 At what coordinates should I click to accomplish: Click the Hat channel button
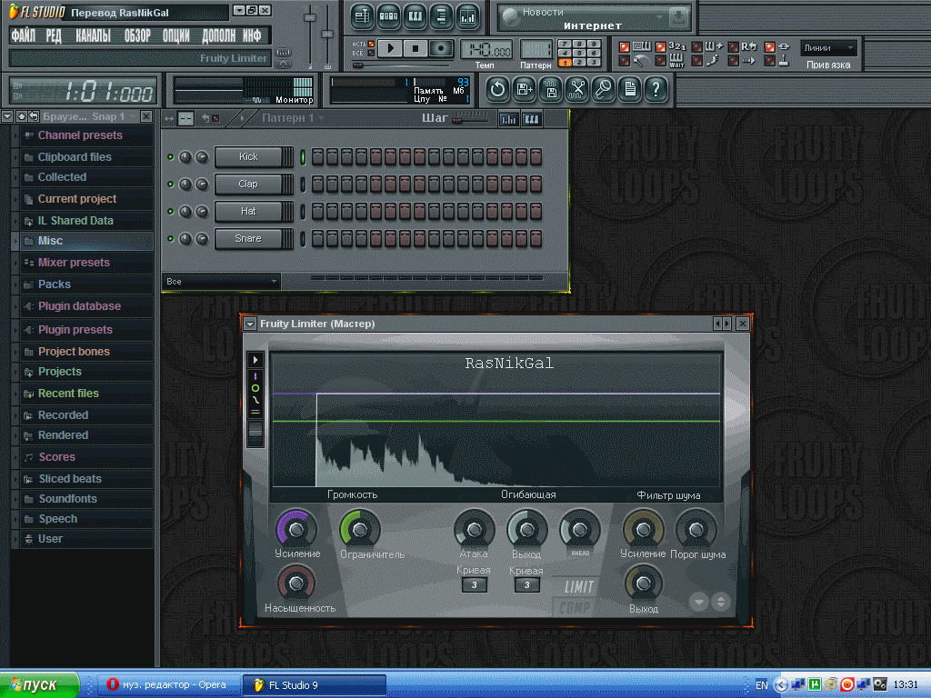pos(248,211)
